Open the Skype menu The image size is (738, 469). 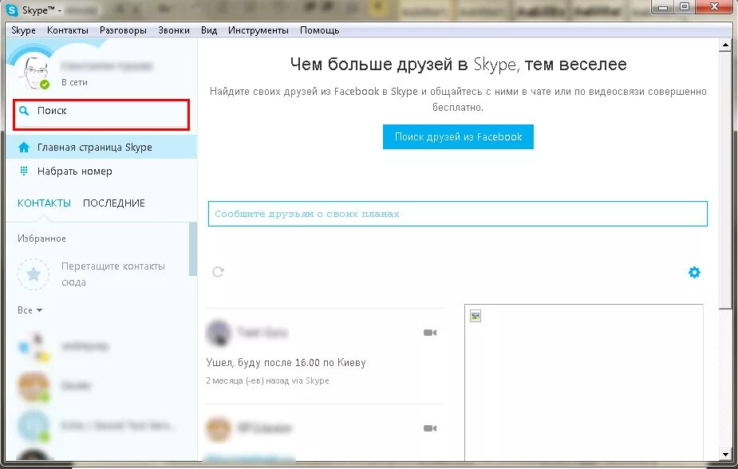23,30
